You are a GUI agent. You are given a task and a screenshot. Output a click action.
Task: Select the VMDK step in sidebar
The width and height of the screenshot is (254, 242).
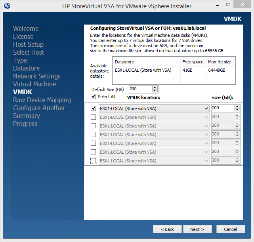click(23, 92)
